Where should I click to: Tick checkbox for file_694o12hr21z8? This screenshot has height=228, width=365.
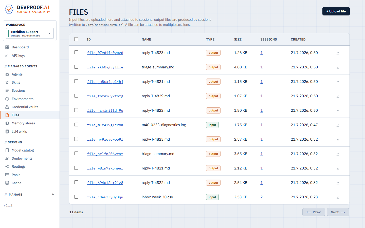point(76,182)
